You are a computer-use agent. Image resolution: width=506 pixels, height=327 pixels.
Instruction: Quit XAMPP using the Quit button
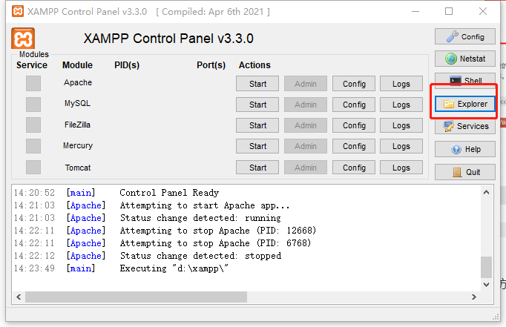coord(464,172)
